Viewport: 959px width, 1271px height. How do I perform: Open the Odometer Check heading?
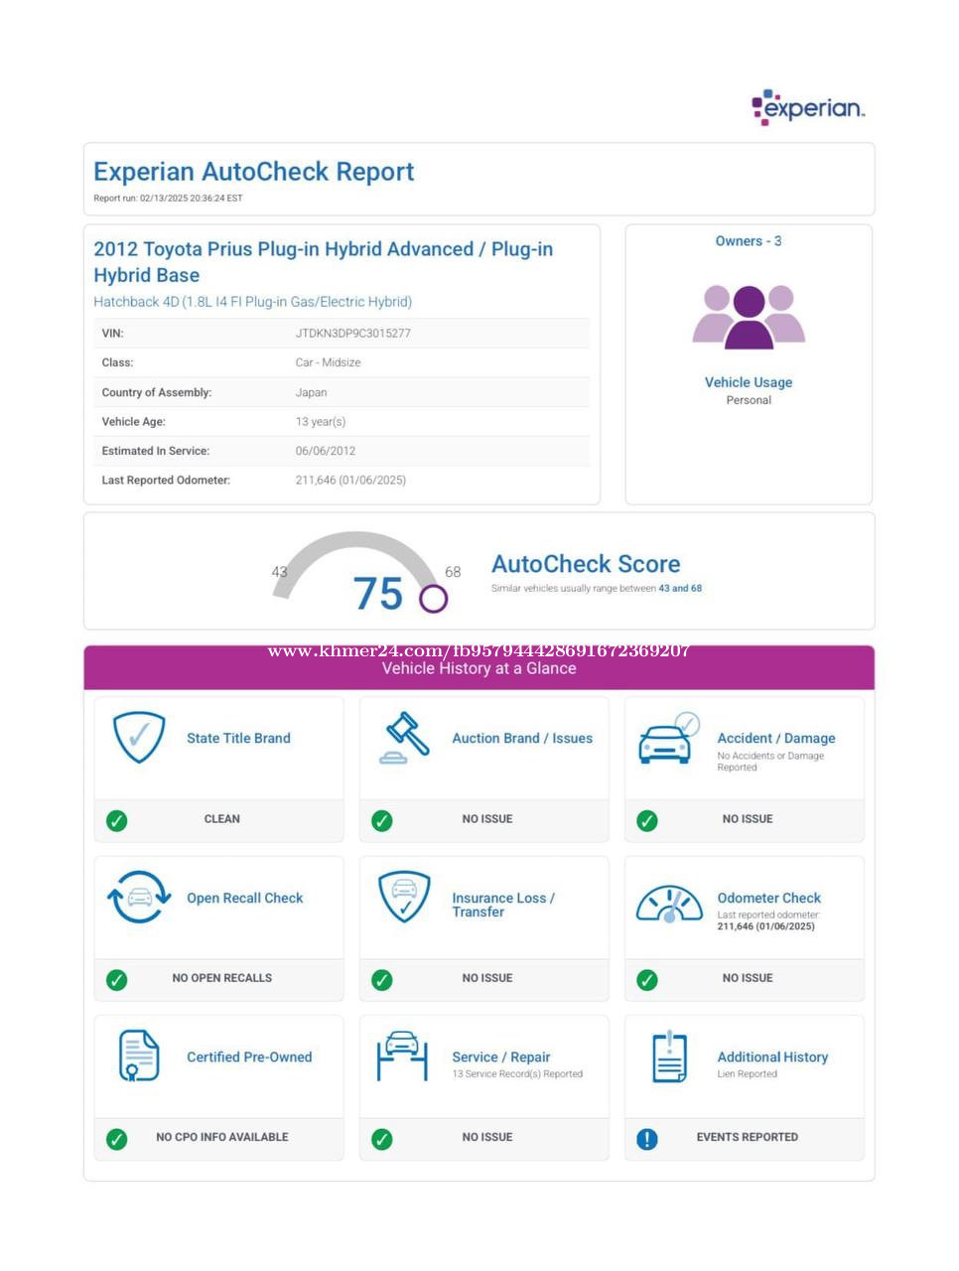click(x=769, y=898)
